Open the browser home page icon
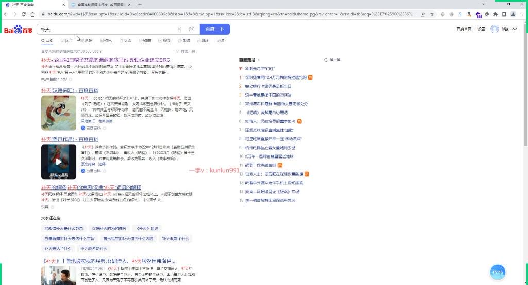Viewport: 528px width, 285px height. 32,14
